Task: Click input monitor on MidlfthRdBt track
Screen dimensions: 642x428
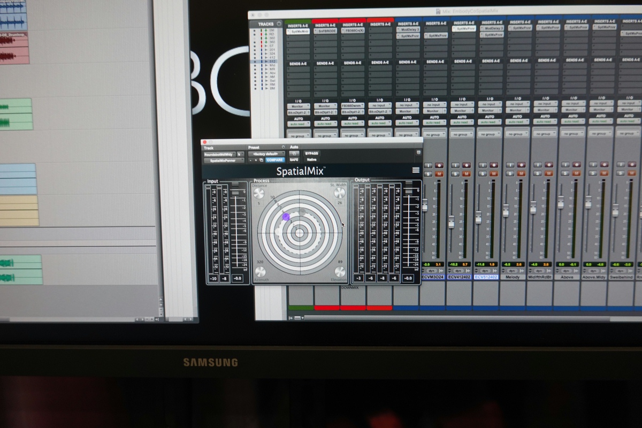Action: 537,165
